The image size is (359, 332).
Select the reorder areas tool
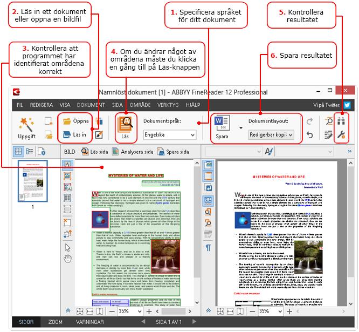(x=67, y=234)
